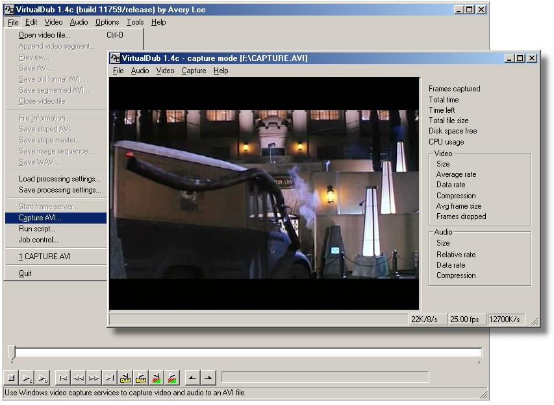
Task: Click the Play input video button
Action: click(27, 378)
